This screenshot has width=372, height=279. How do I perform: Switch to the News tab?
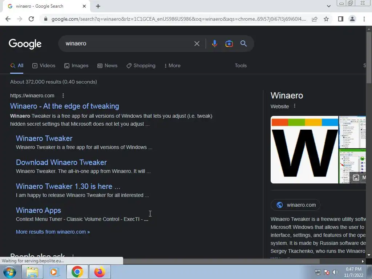tap(108, 66)
